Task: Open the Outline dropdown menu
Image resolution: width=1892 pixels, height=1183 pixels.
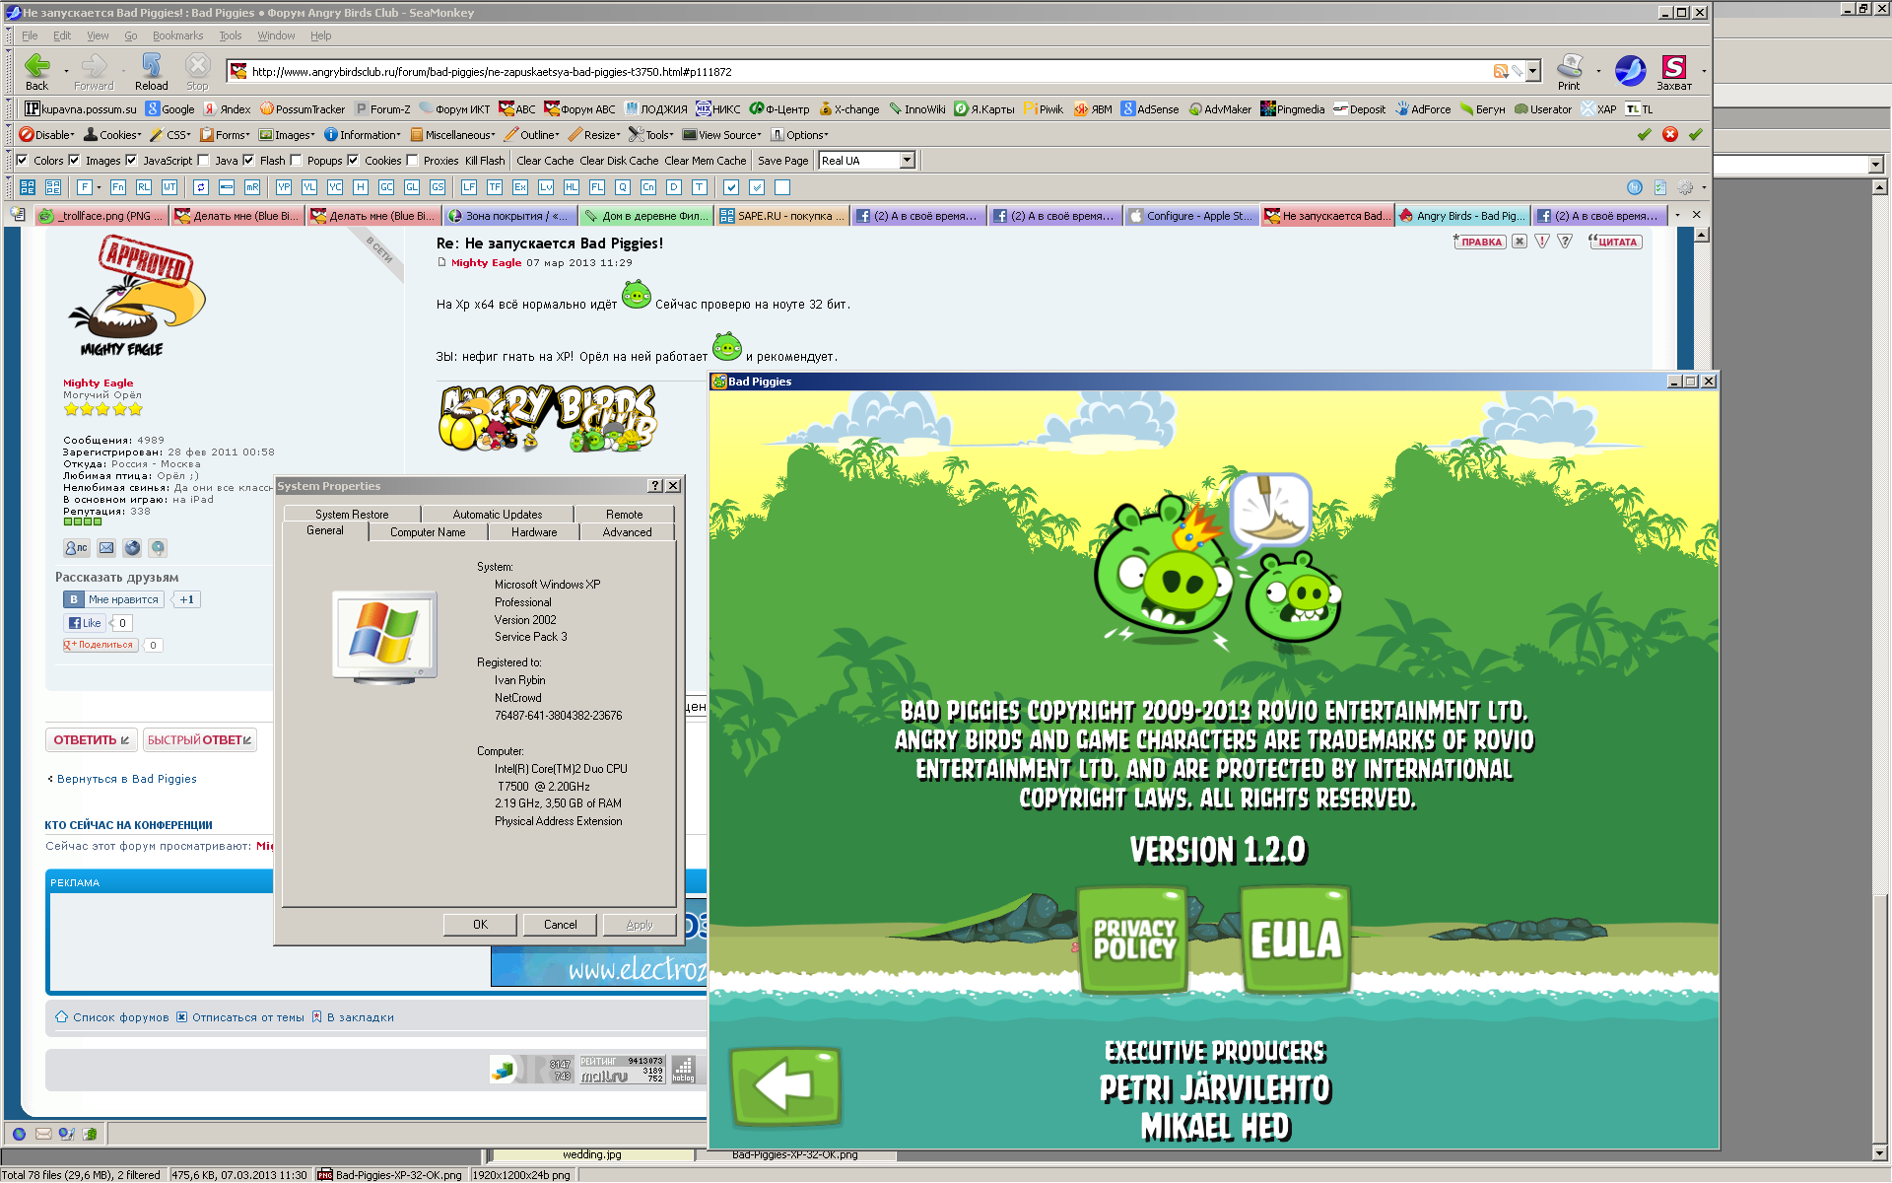Action: click(532, 135)
